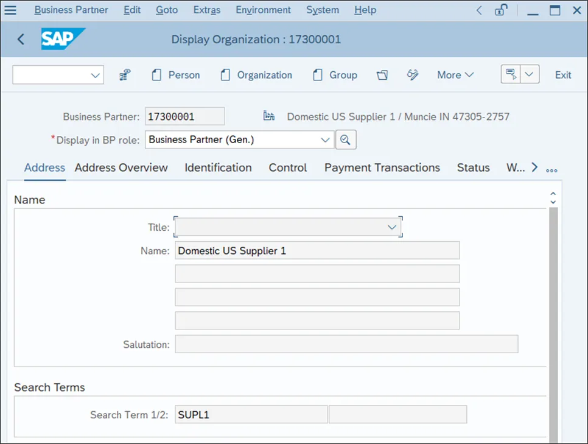Click the vertical scrollbar in the Address panel
The width and height of the screenshot is (588, 444).
[553, 325]
